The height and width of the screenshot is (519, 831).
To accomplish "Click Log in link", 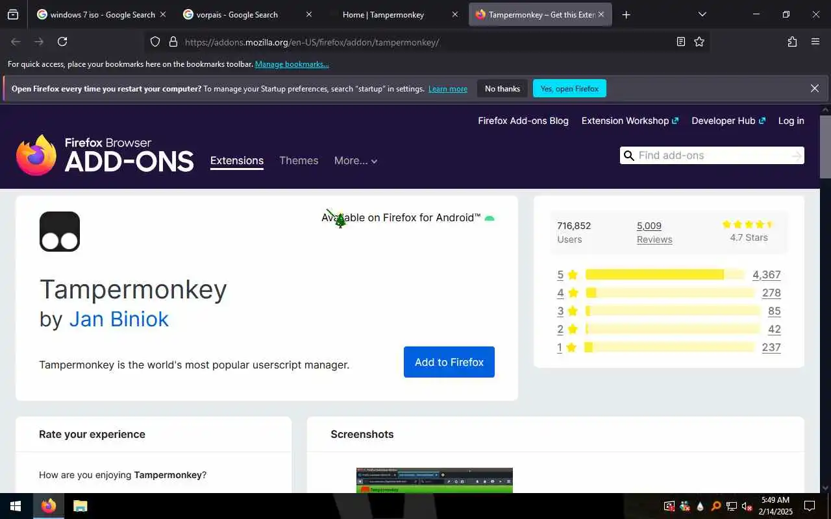I will (x=791, y=121).
